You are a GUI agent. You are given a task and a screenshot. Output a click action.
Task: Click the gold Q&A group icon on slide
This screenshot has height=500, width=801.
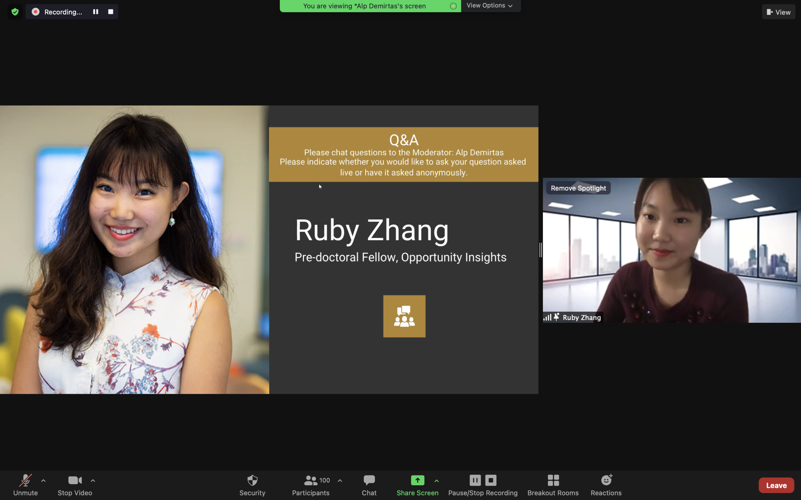click(x=404, y=316)
